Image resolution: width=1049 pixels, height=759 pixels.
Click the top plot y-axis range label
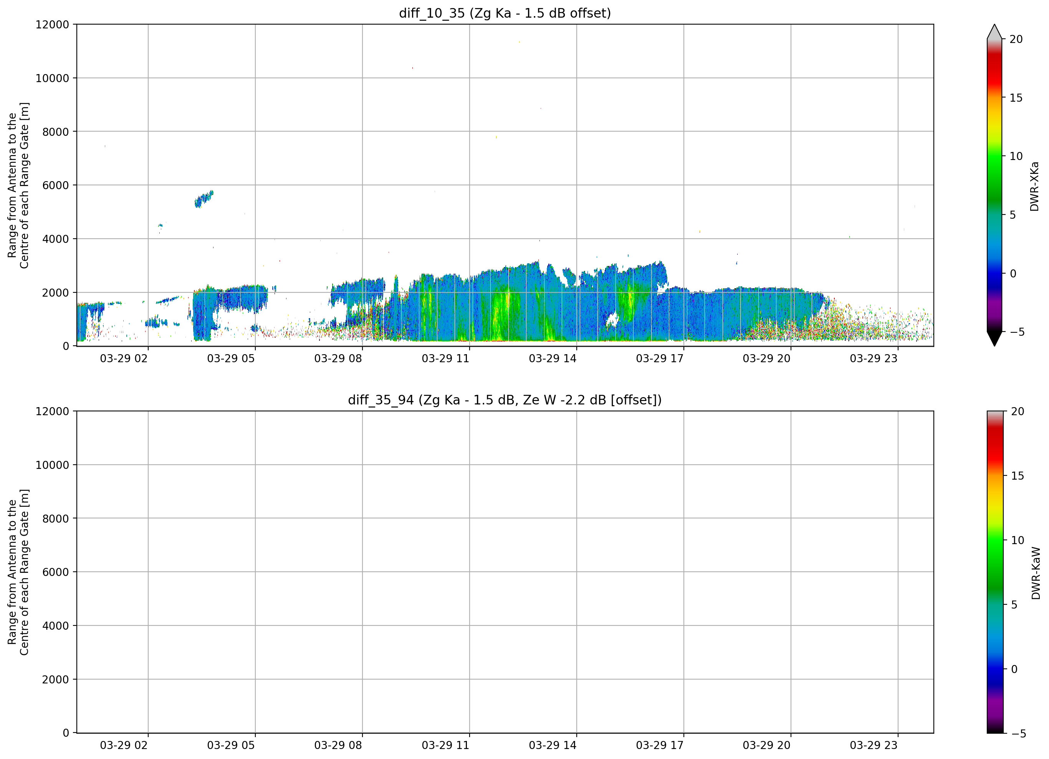18,185
